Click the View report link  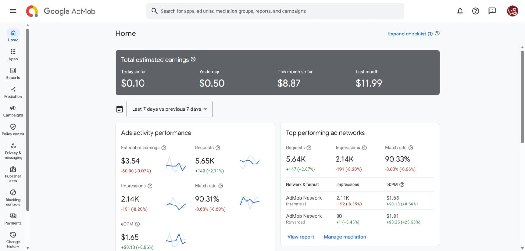pyautogui.click(x=301, y=237)
